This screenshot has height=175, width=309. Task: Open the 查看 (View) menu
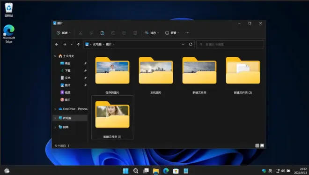(x=172, y=33)
